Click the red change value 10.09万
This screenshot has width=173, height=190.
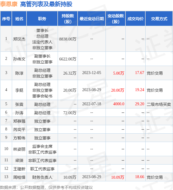118,177
